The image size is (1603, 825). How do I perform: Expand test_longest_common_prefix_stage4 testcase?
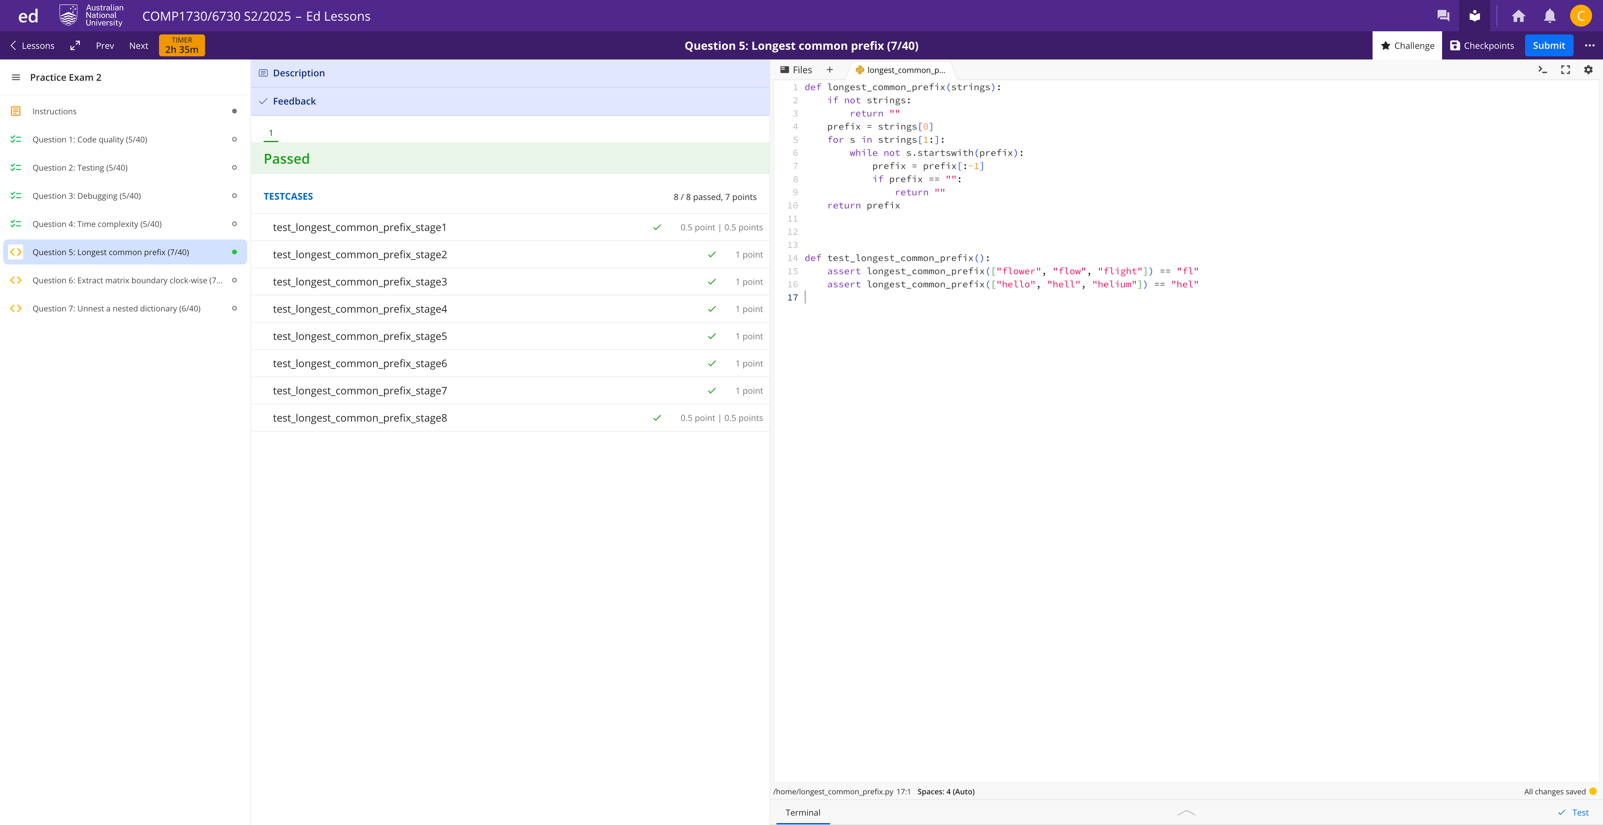click(x=510, y=309)
